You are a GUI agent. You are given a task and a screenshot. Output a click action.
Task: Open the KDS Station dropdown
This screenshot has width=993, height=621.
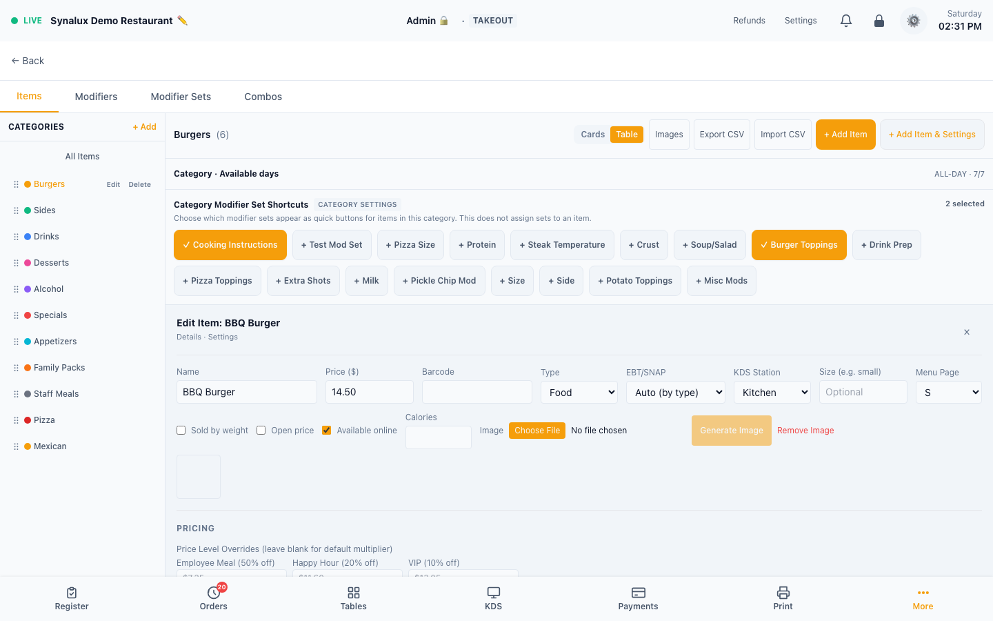(772, 392)
